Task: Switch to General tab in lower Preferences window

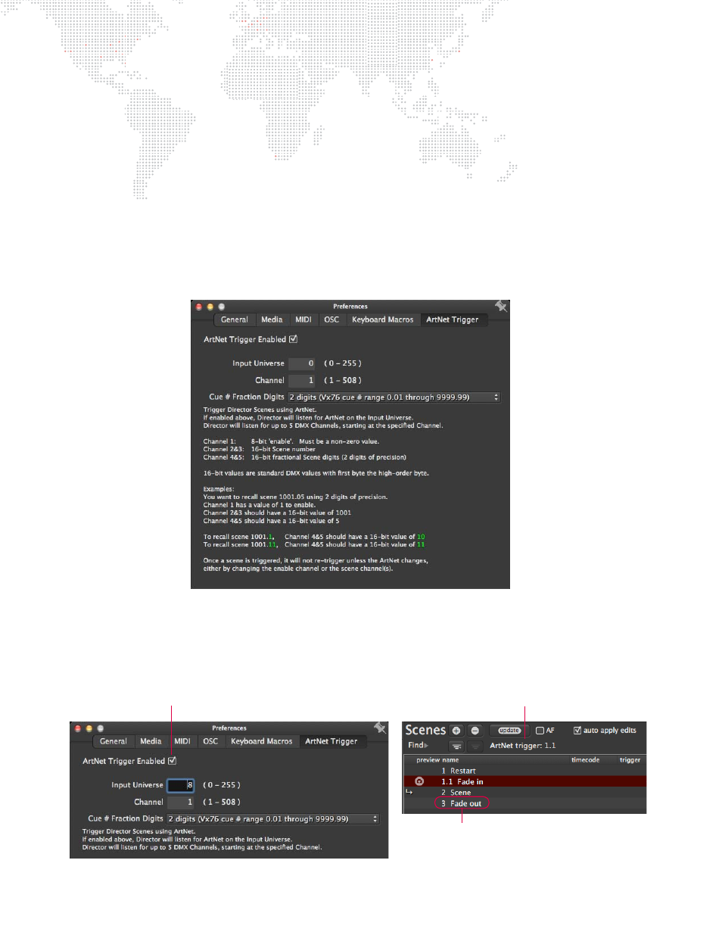Action: [114, 741]
